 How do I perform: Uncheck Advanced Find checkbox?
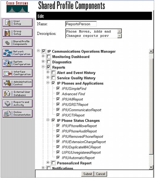point(58,94)
